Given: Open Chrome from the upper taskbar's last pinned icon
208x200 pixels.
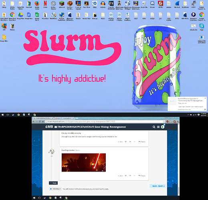Looking at the screenshot, I should 34,115.
